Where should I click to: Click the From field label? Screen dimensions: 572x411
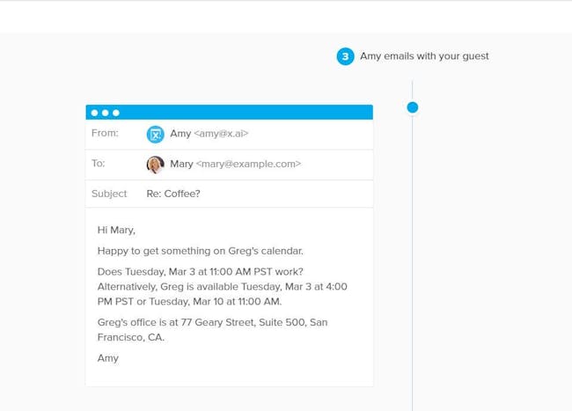[x=105, y=133]
